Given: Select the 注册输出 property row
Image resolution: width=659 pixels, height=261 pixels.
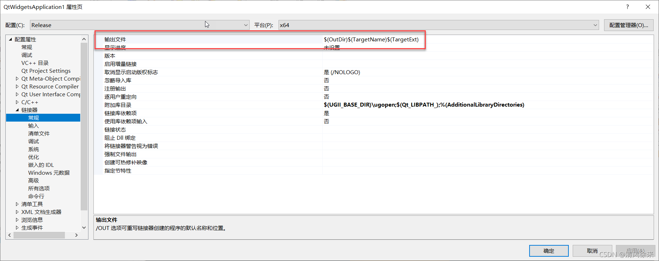Looking at the screenshot, I should click(374, 88).
